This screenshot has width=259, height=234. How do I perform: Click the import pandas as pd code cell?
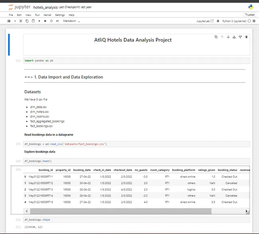coord(136,61)
